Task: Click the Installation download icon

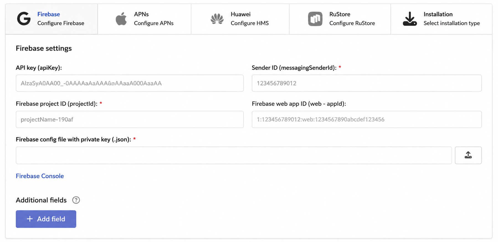Action: (410, 19)
